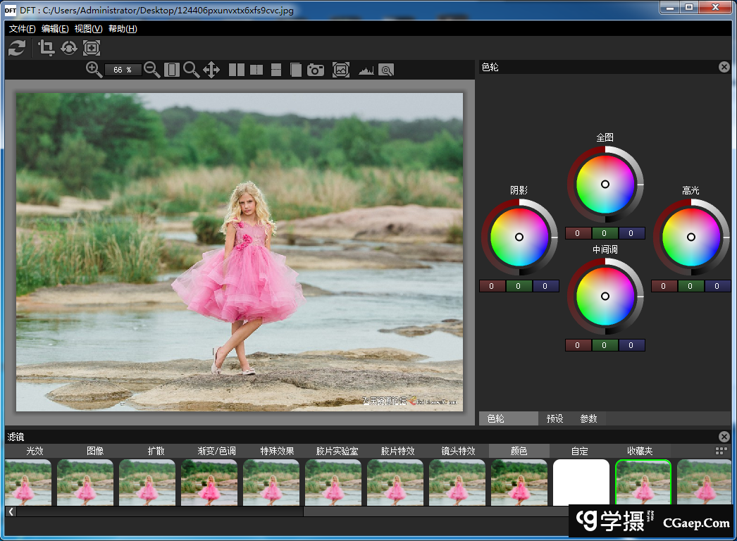Click the refresh/reset arrows icon

coord(17,48)
